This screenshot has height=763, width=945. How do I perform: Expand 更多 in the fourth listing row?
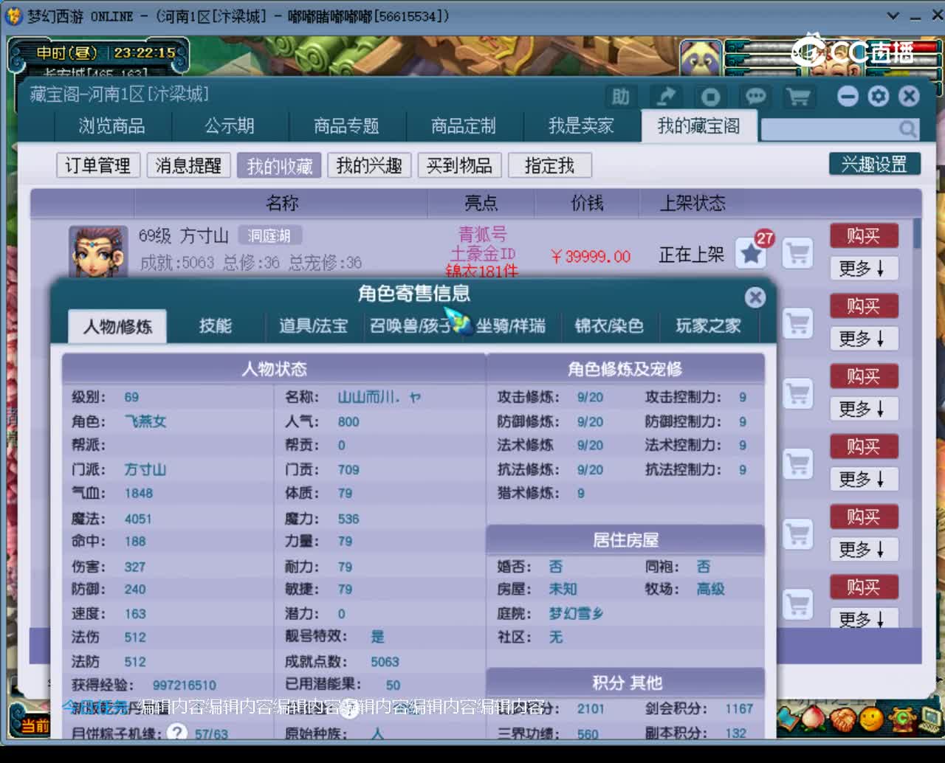(x=864, y=479)
